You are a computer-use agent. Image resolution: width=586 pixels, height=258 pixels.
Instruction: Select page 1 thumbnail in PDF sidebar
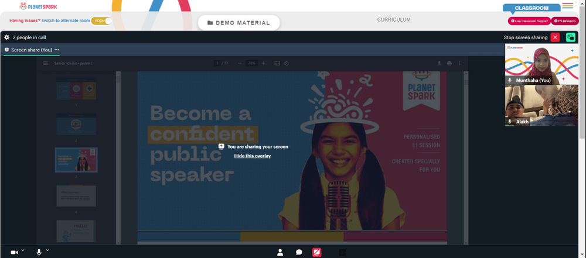(x=76, y=88)
